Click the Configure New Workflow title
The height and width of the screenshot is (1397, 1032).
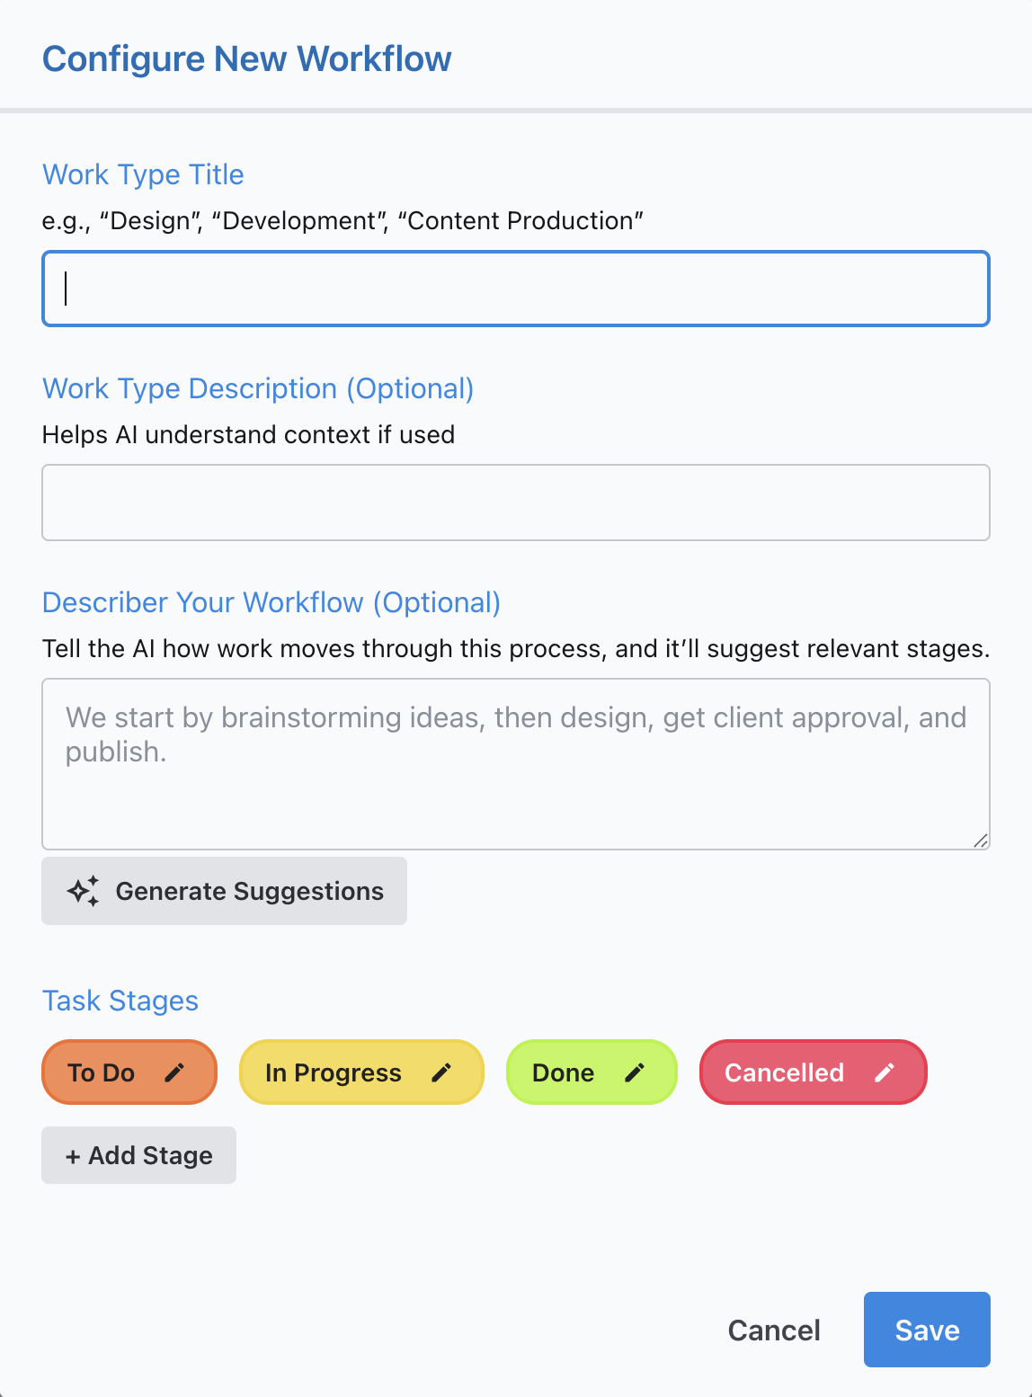[x=247, y=58]
